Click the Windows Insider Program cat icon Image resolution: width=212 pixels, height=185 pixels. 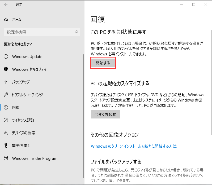6,158
